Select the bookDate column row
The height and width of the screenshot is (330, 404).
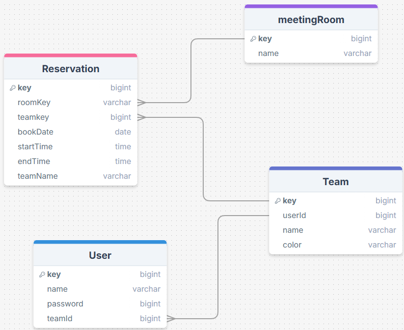coord(71,132)
